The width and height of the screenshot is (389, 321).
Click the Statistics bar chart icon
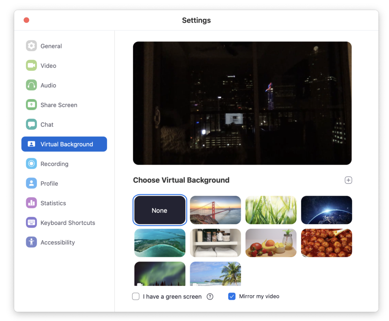pyautogui.click(x=31, y=203)
